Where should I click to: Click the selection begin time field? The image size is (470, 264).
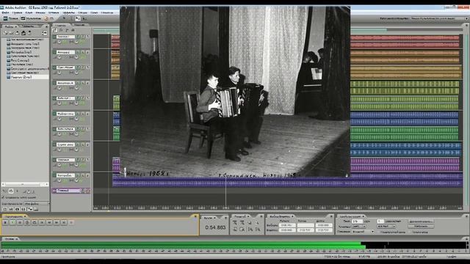click(x=287, y=225)
